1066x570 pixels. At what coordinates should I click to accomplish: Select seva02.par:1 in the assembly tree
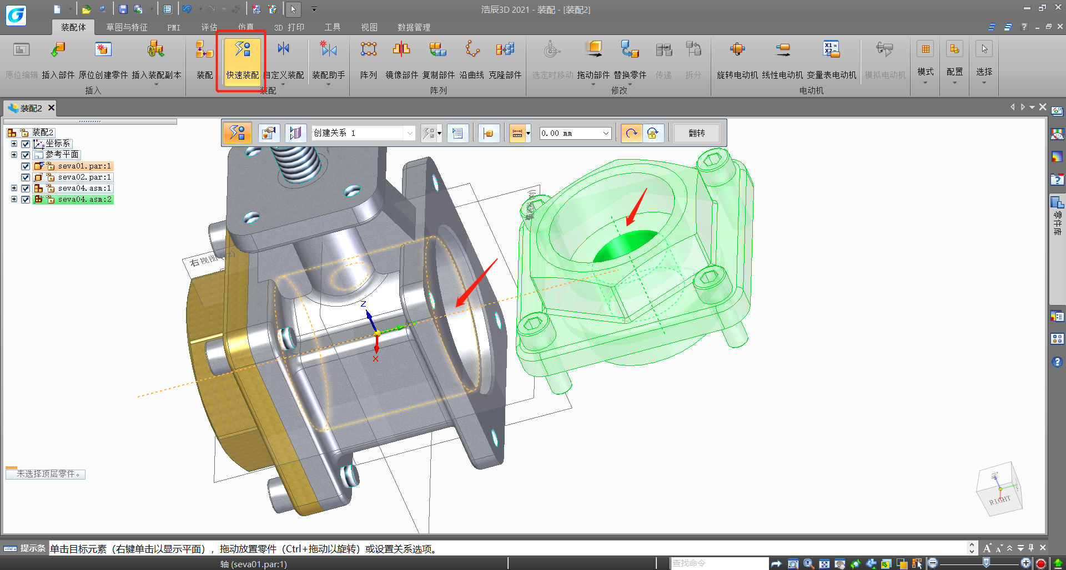tap(84, 177)
